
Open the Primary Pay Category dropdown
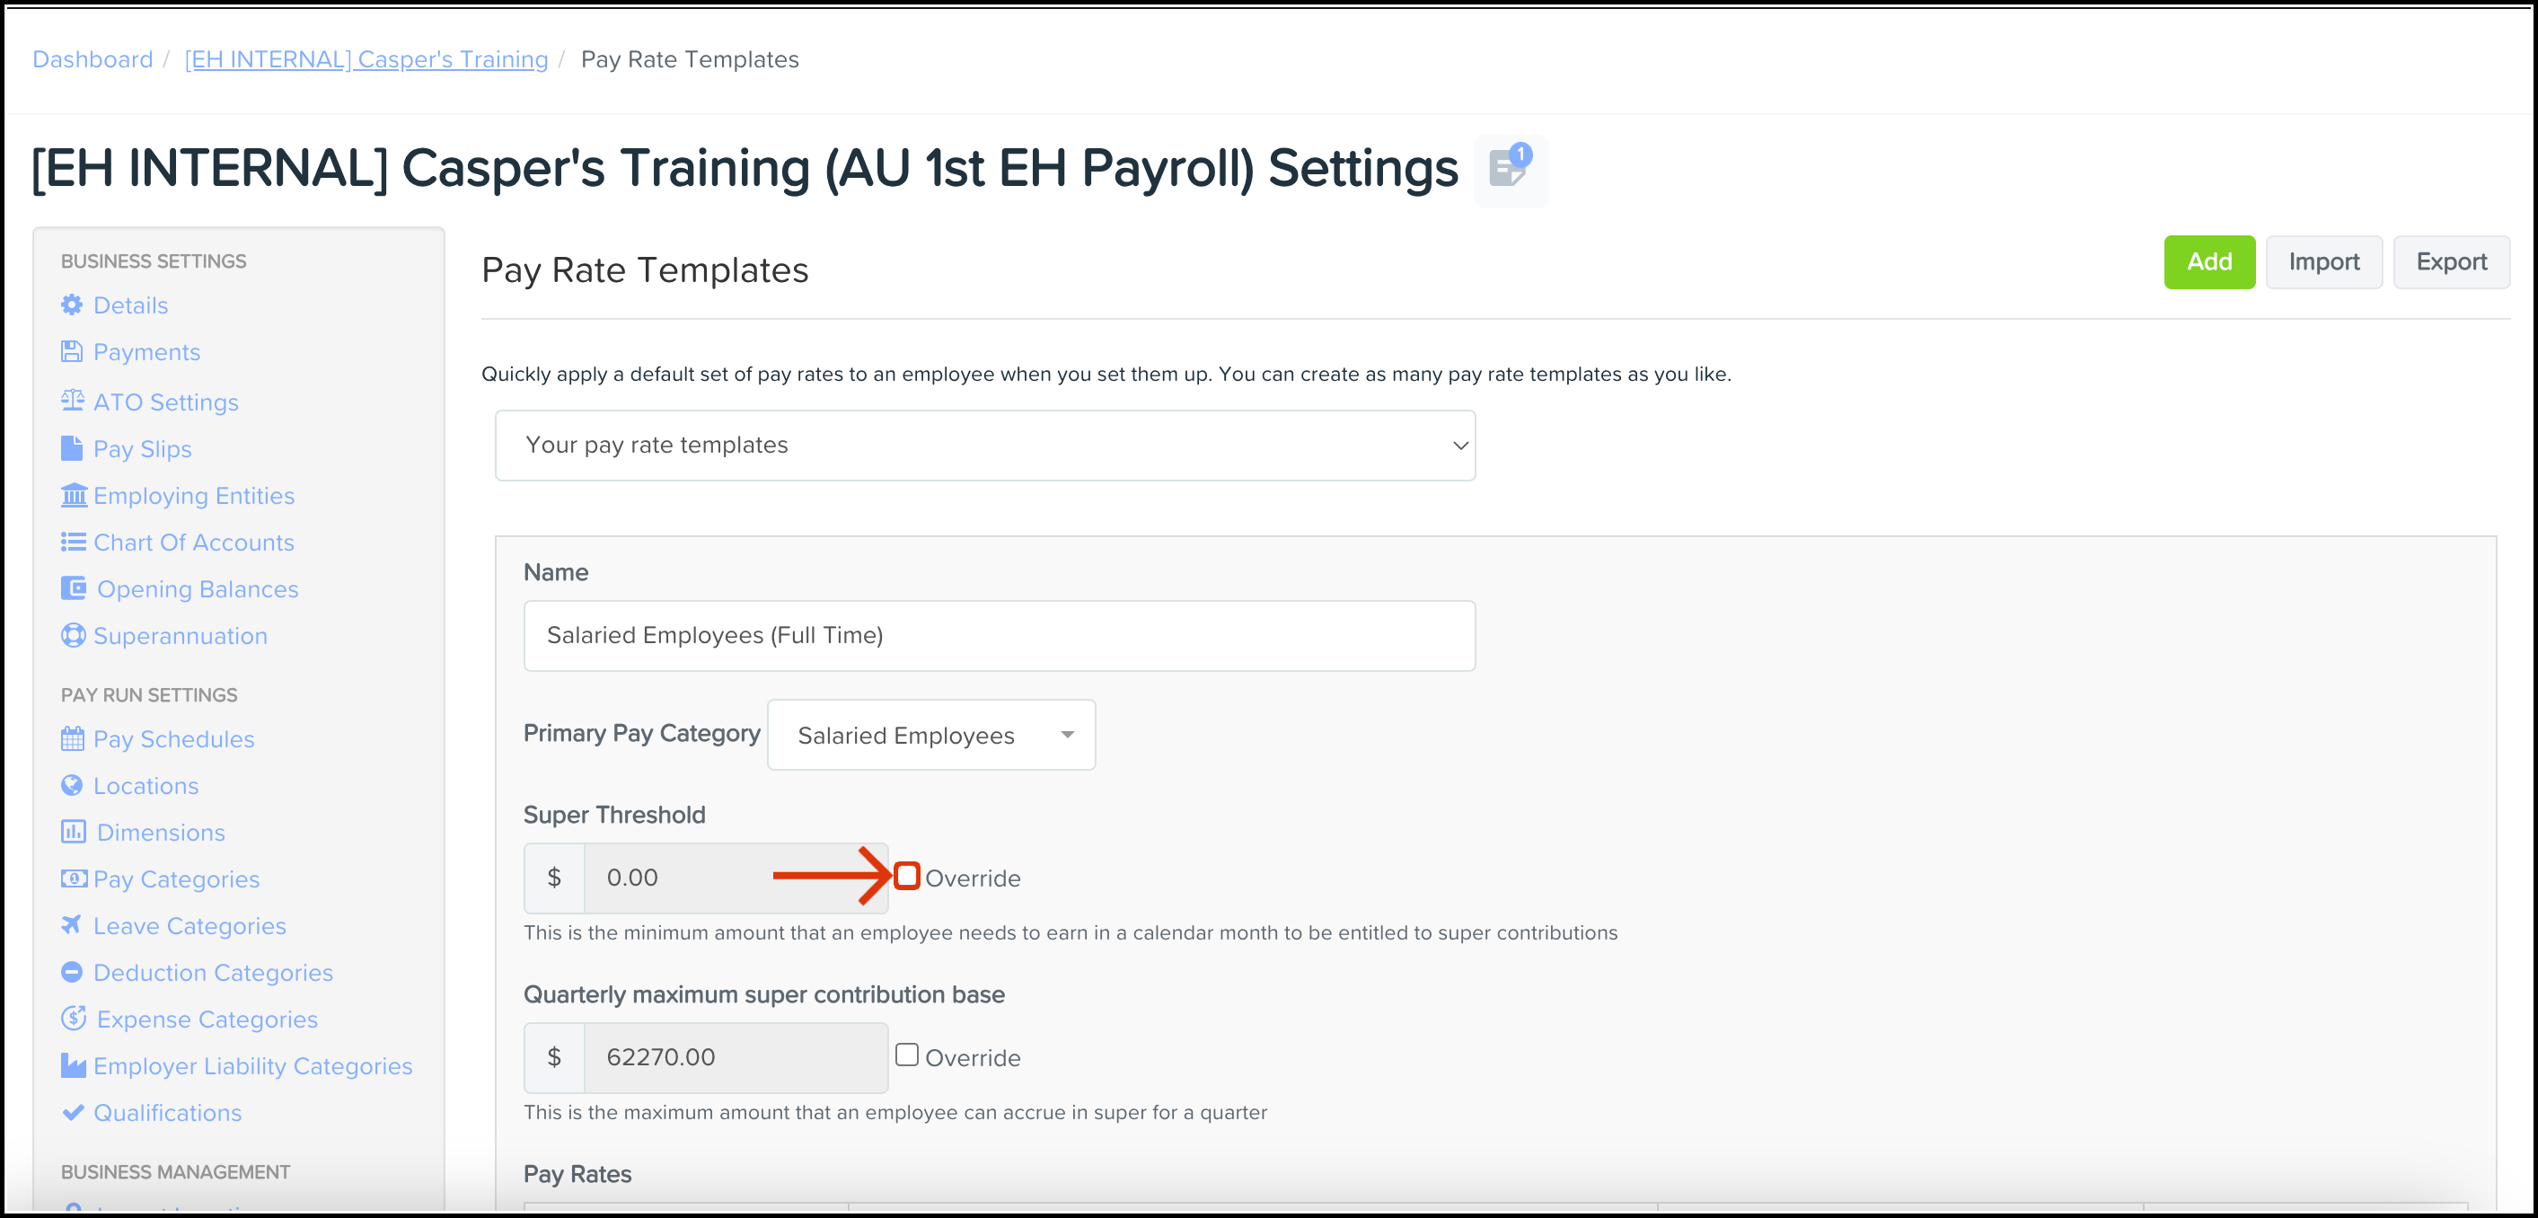pos(931,735)
